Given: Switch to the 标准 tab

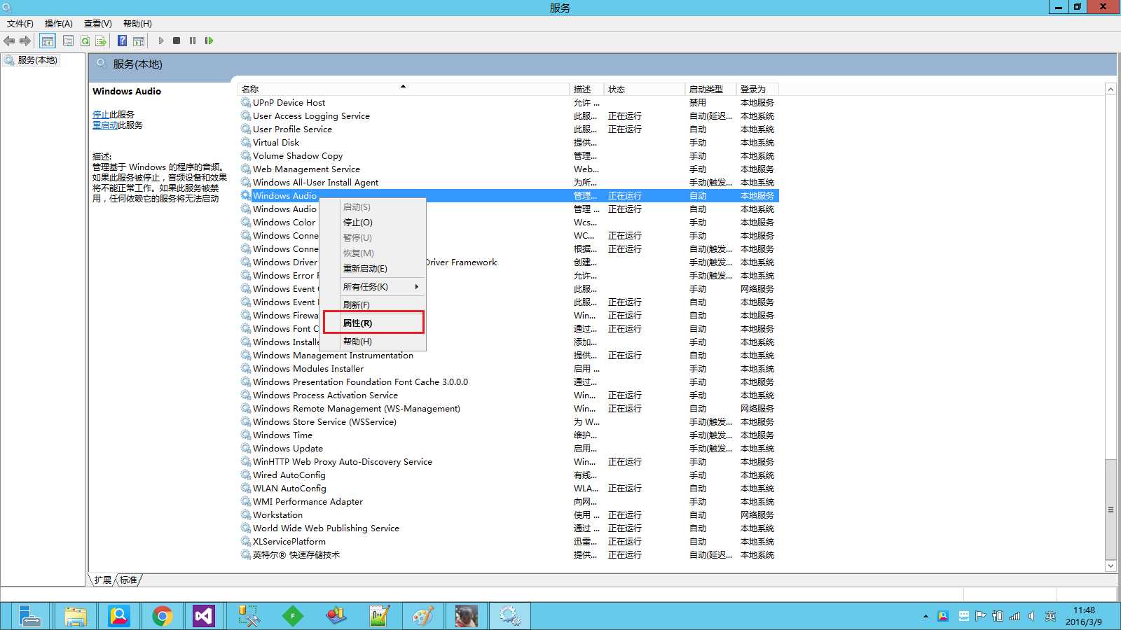Looking at the screenshot, I should (128, 580).
